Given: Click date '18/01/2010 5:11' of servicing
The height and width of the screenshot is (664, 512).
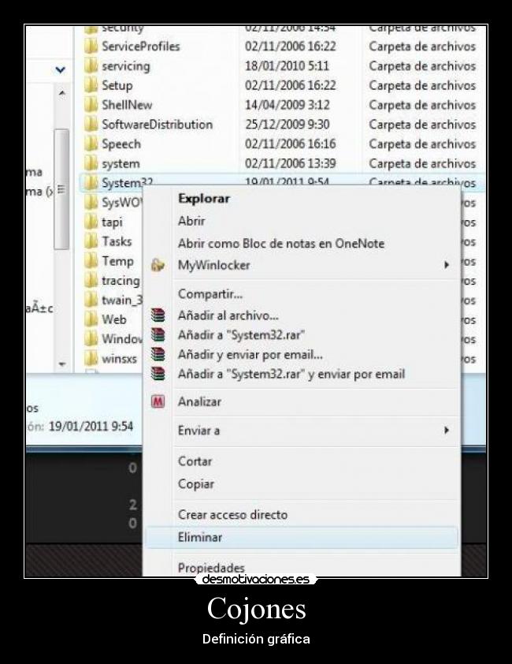Looking at the screenshot, I should pos(287,66).
